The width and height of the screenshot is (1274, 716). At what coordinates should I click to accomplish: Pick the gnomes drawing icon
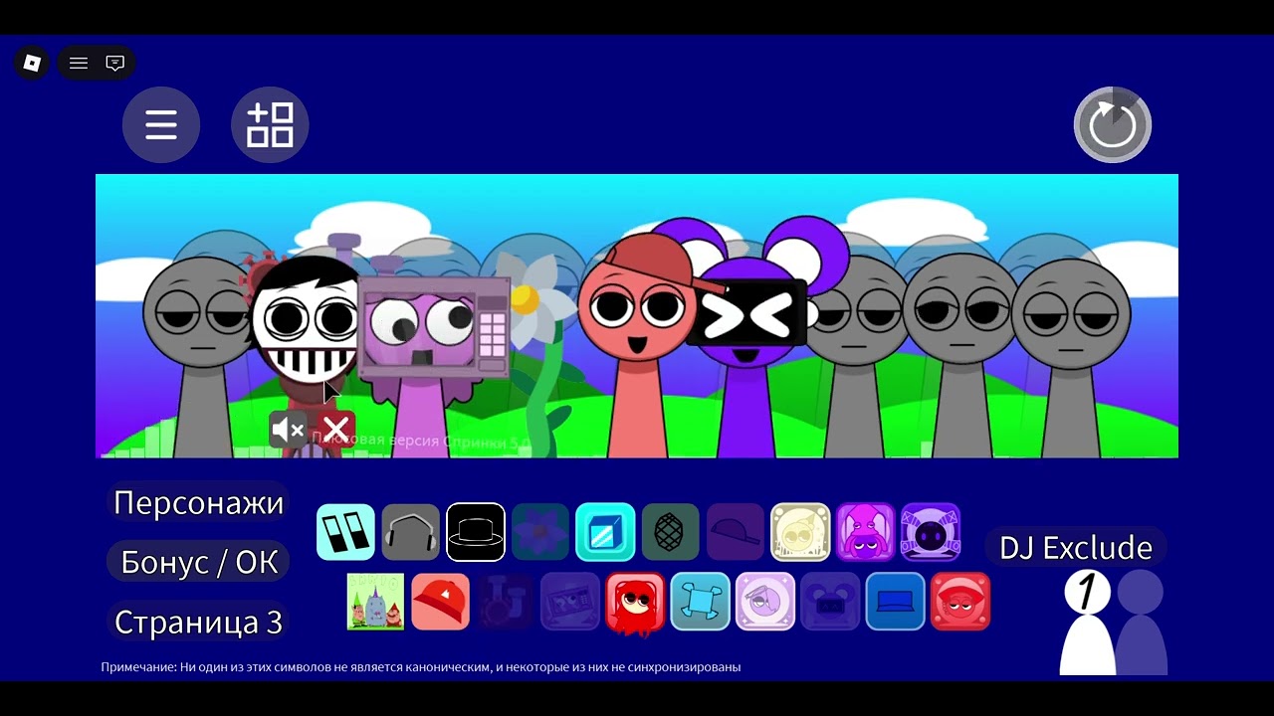pyautogui.click(x=375, y=602)
